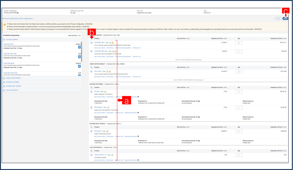This screenshot has width=293, height=170.
Task: Click Add Custom Name under NTX-SW-PS
Action: [99, 137]
